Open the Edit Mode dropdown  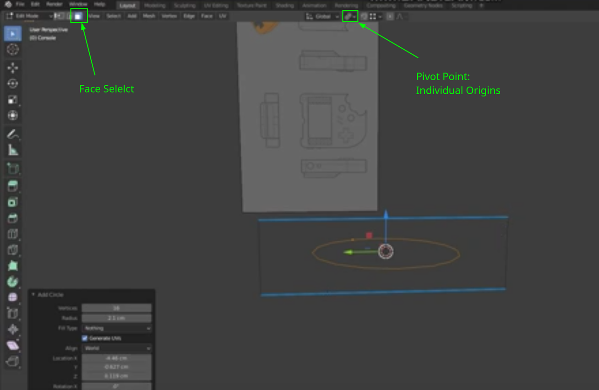(x=29, y=16)
